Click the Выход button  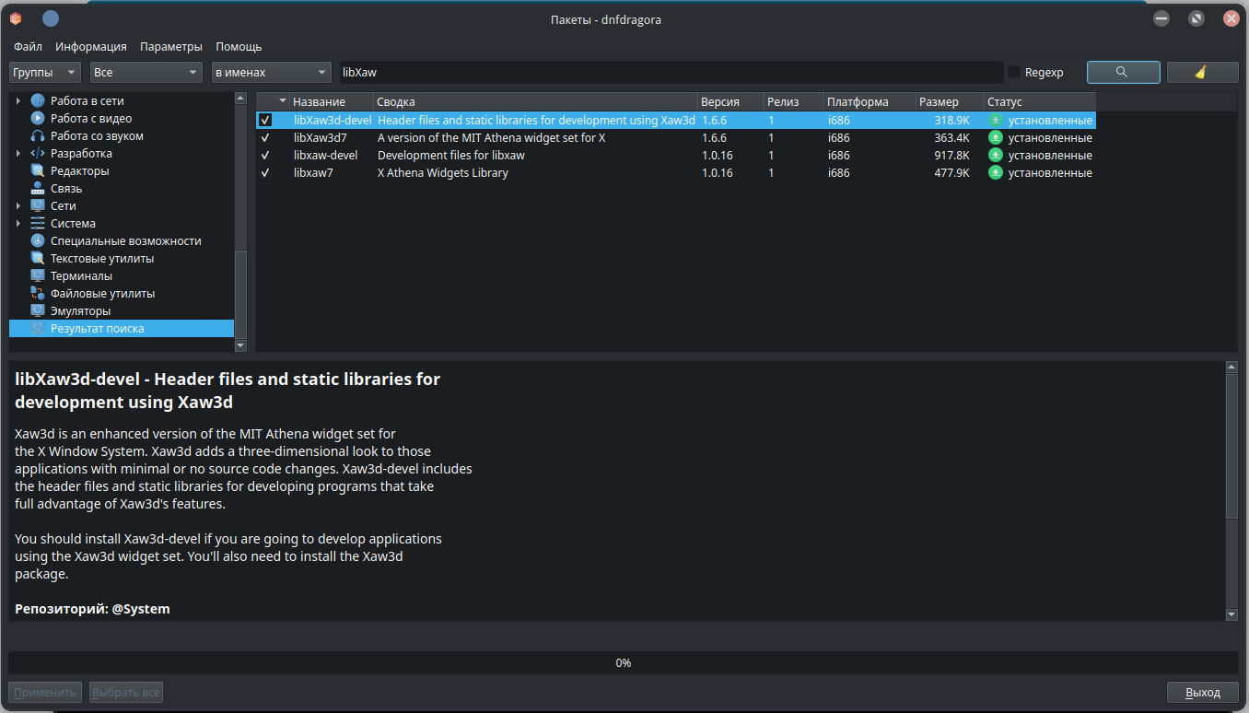(x=1202, y=693)
